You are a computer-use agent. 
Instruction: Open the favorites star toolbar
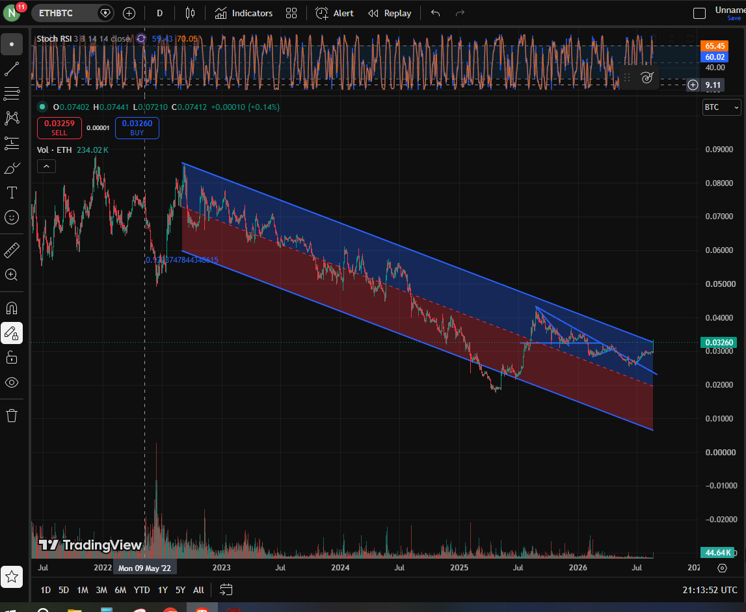(x=12, y=578)
